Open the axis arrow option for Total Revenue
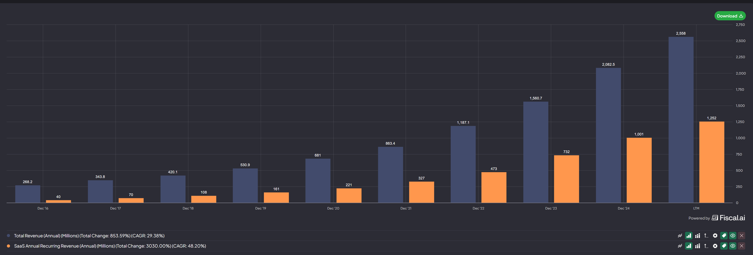Image resolution: width=753 pixels, height=255 pixels. [x=706, y=236]
